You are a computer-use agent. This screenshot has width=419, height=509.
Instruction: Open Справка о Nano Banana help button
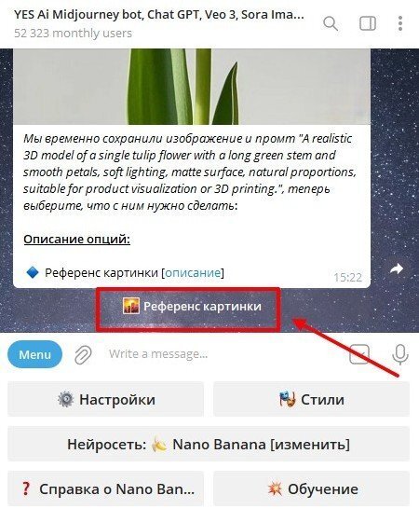click(x=106, y=488)
